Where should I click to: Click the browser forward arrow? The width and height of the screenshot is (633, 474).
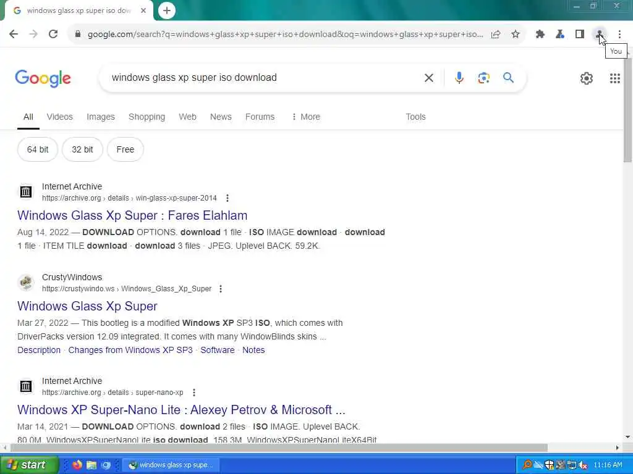[33, 35]
